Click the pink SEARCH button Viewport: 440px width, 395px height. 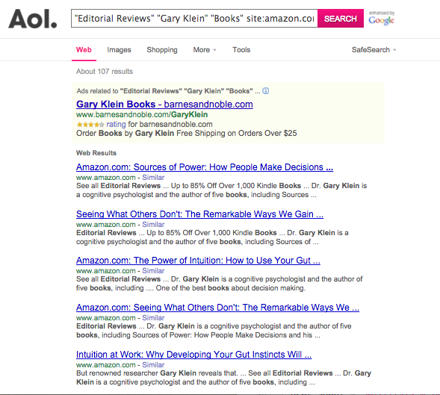(x=341, y=19)
